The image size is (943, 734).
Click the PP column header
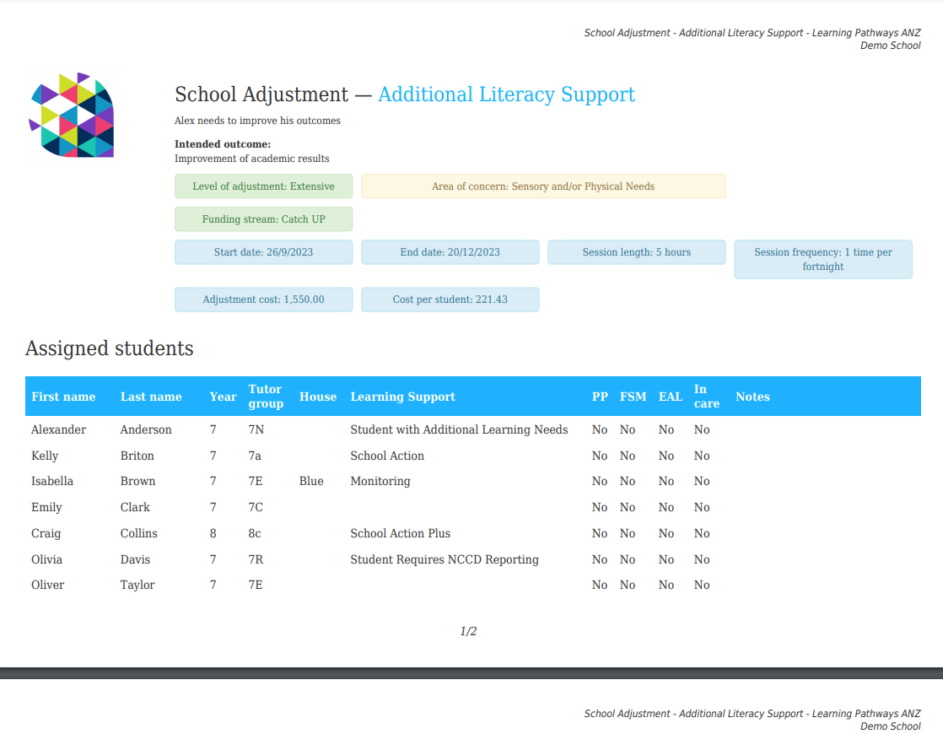tap(600, 397)
